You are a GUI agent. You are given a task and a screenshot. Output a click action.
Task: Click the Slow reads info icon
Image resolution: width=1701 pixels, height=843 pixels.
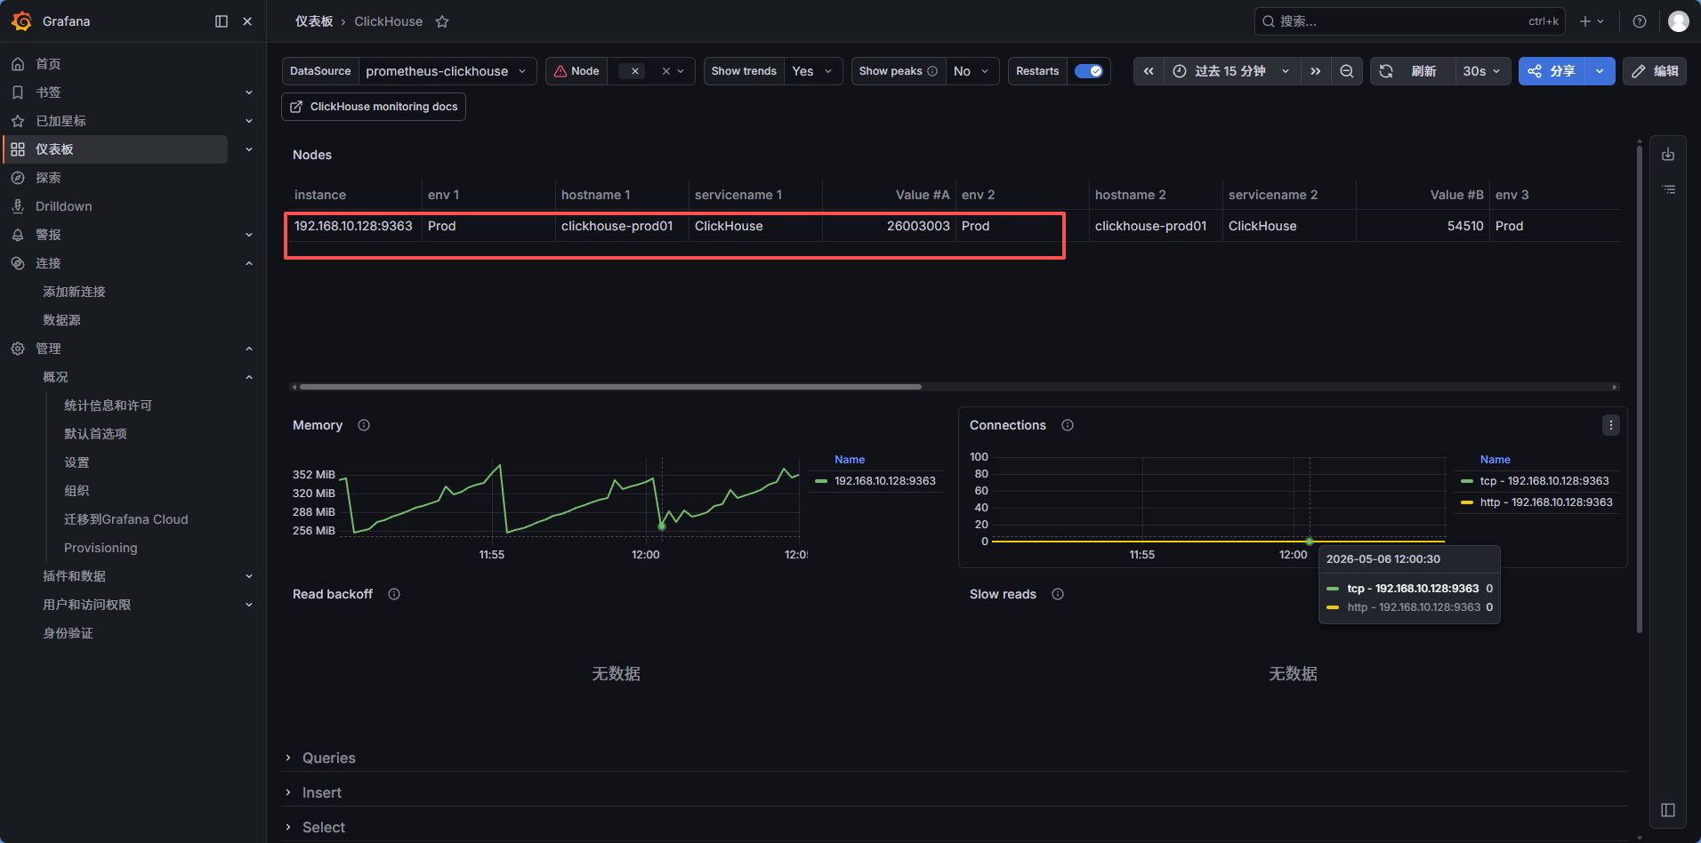click(x=1058, y=594)
